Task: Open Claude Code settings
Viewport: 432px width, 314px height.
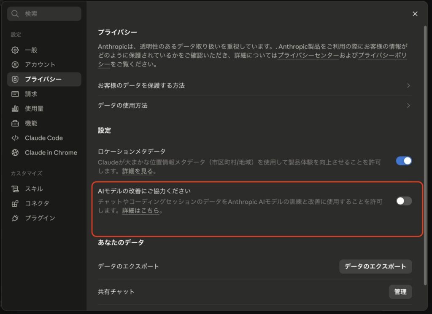Action: click(44, 138)
